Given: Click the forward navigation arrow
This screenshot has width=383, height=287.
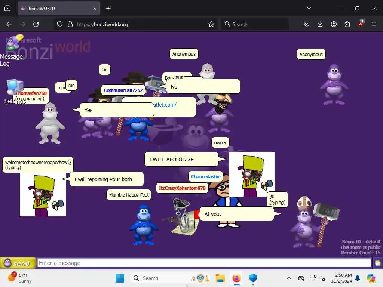Looking at the screenshot, I should point(22,24).
